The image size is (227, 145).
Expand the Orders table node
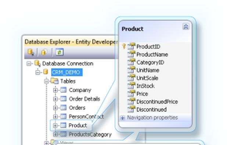coord(55,108)
